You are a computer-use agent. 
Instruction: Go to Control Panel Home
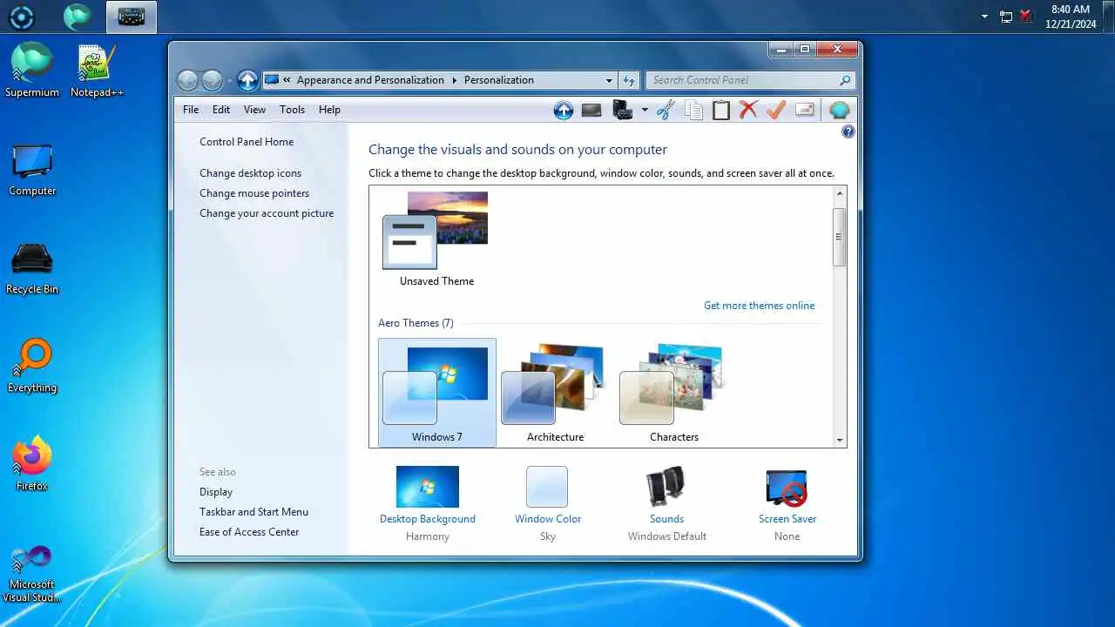click(x=247, y=142)
